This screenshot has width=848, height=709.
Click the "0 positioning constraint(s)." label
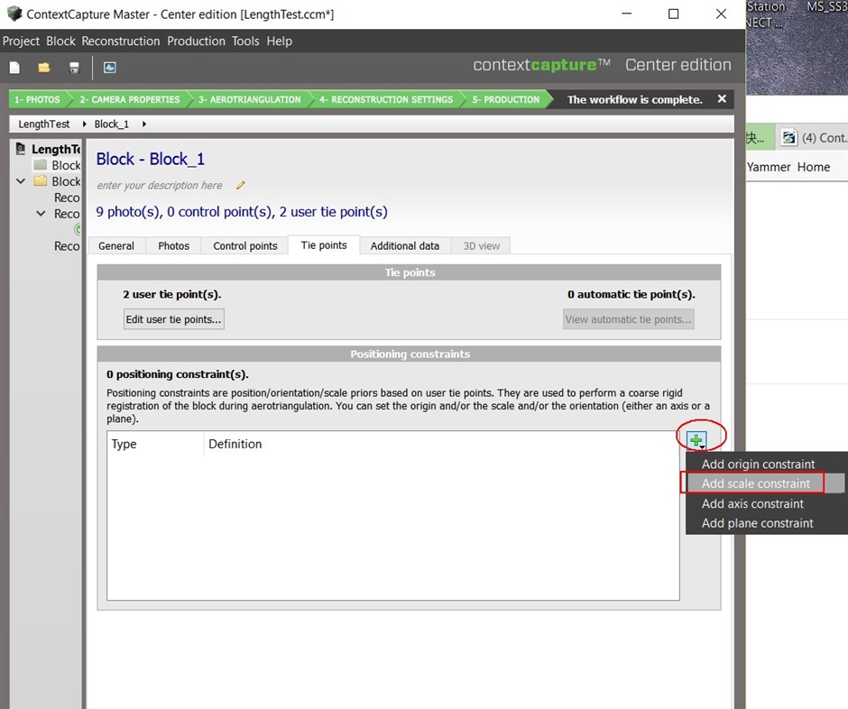point(178,374)
